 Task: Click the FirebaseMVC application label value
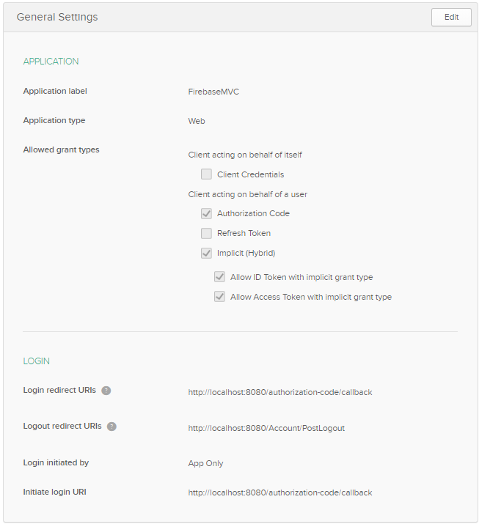(213, 92)
